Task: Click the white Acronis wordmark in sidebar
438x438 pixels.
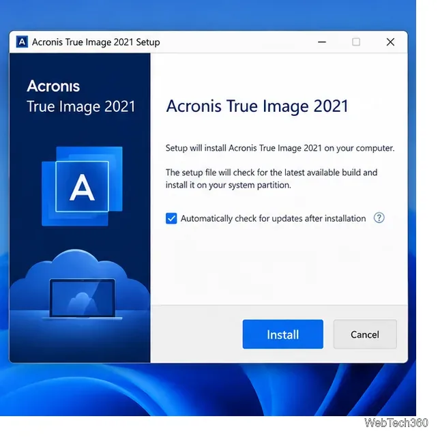Action: pyautogui.click(x=53, y=86)
